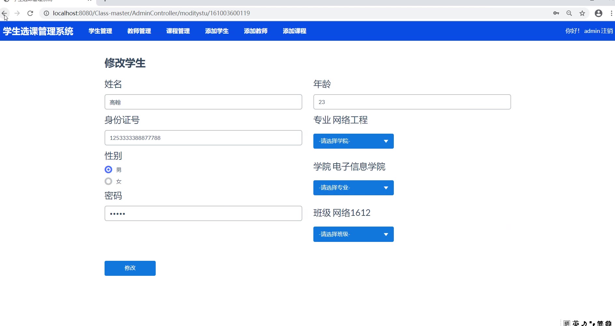Open the 请选择专业 dropdown
This screenshot has height=326, width=615.
353,188
